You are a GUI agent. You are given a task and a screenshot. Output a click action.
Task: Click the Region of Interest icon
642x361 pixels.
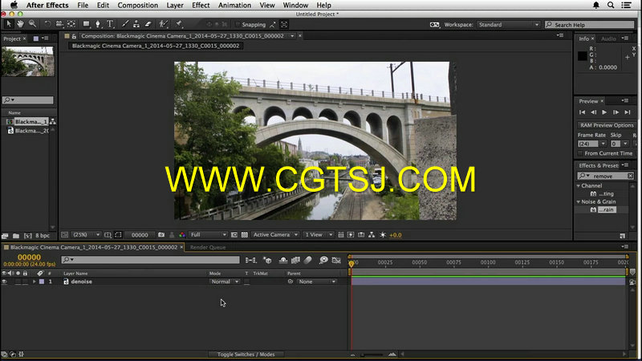234,235
